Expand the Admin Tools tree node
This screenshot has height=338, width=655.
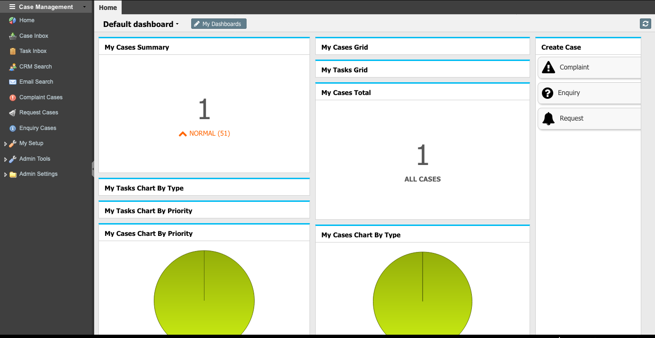point(6,159)
